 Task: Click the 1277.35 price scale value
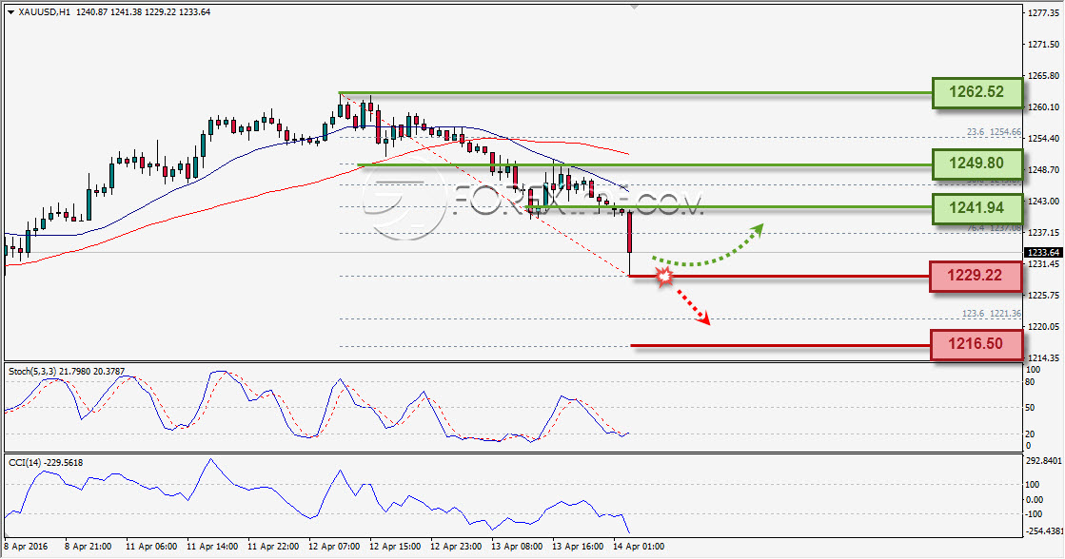click(1044, 13)
